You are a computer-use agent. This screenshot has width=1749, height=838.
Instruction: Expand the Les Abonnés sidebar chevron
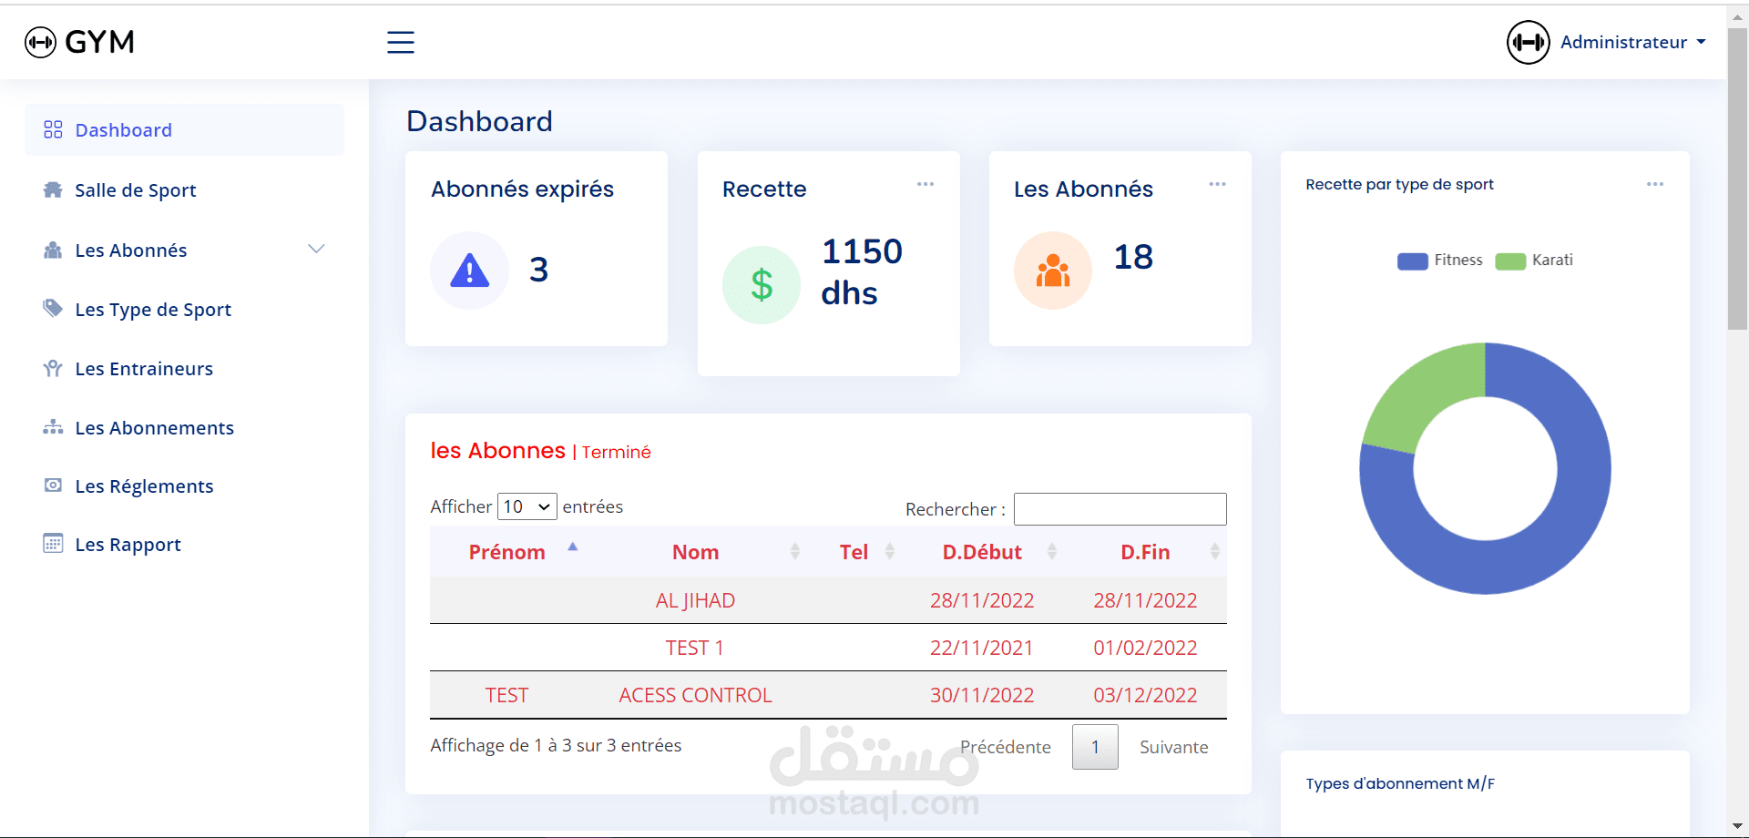[316, 249]
